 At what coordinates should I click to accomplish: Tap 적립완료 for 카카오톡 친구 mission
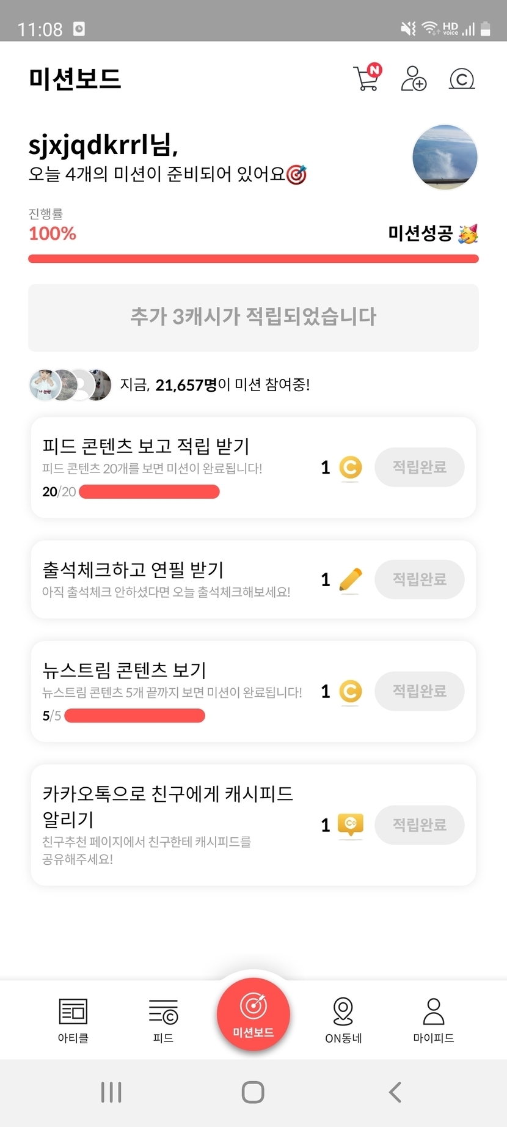tap(420, 825)
